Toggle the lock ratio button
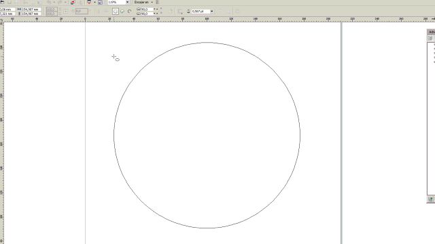Screen dimensions: 435x244 (x=65, y=12)
